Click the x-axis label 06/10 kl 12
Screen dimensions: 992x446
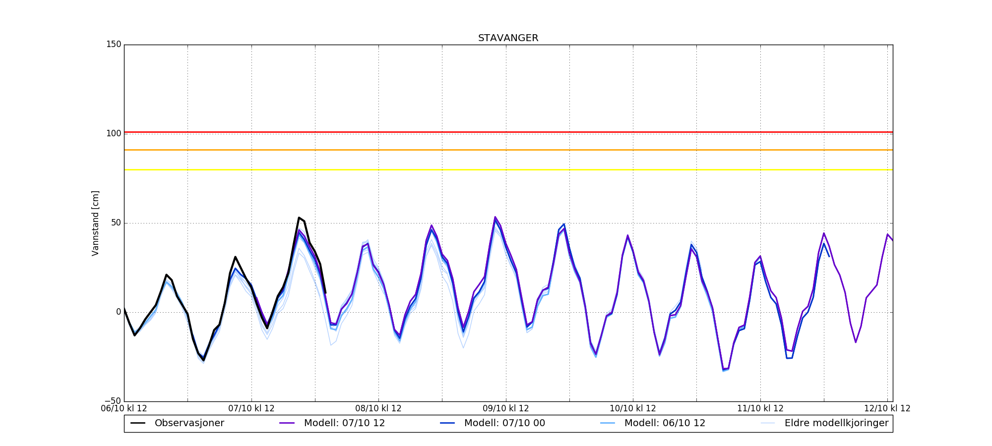[x=124, y=408]
